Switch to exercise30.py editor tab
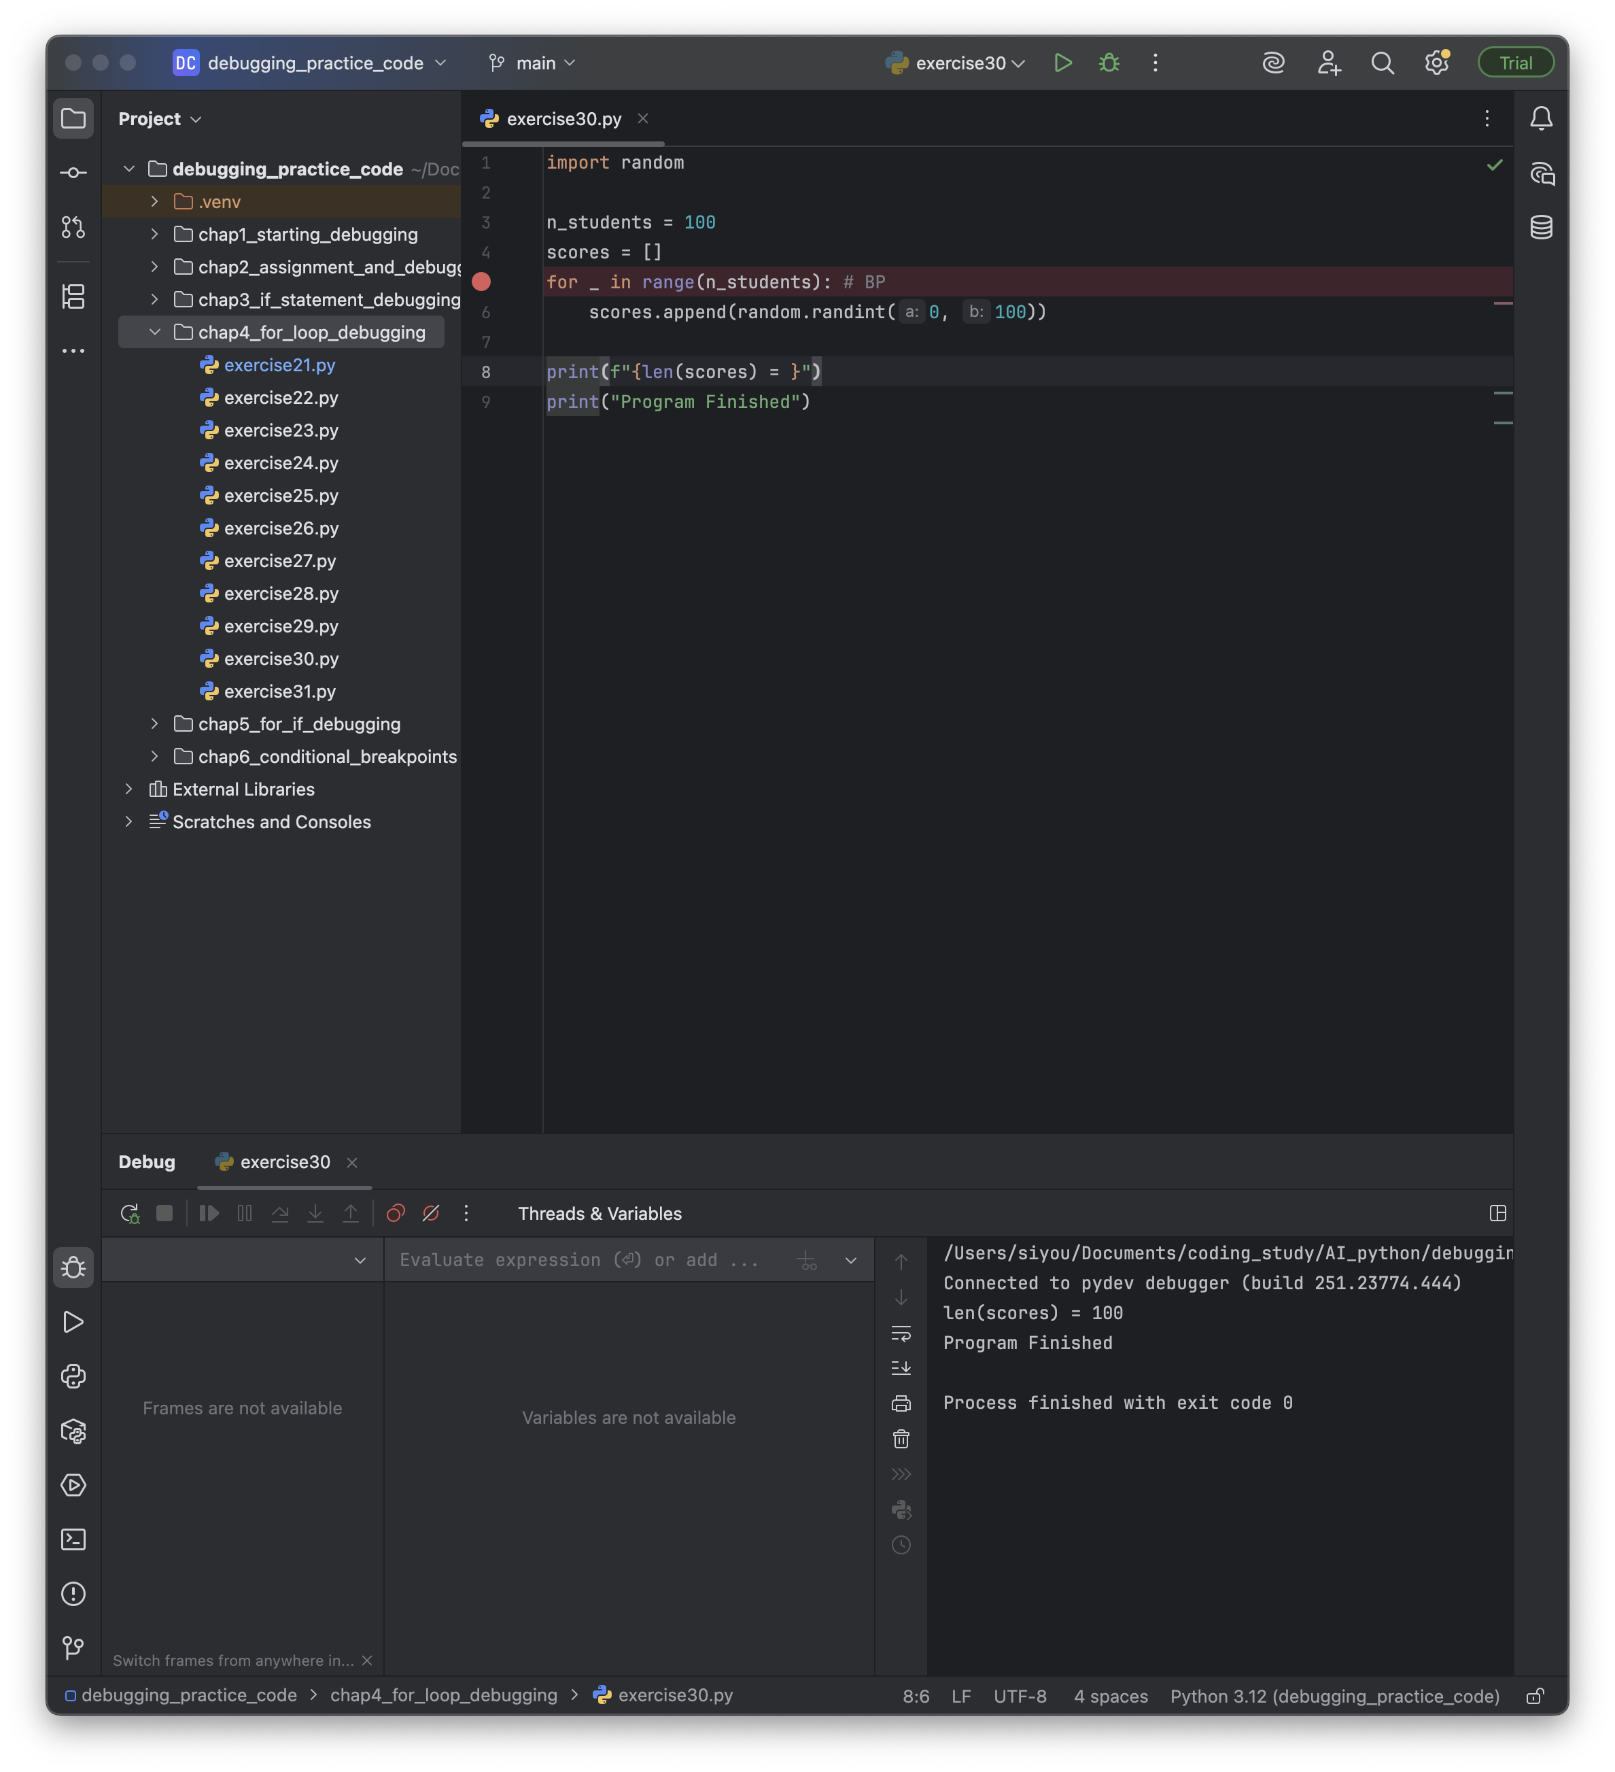Image resolution: width=1615 pixels, height=1772 pixels. (563, 119)
